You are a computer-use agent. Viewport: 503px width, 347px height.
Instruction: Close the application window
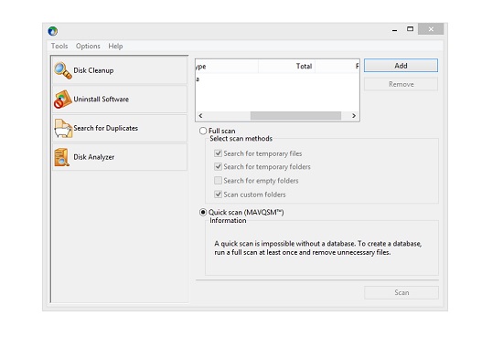point(431,29)
